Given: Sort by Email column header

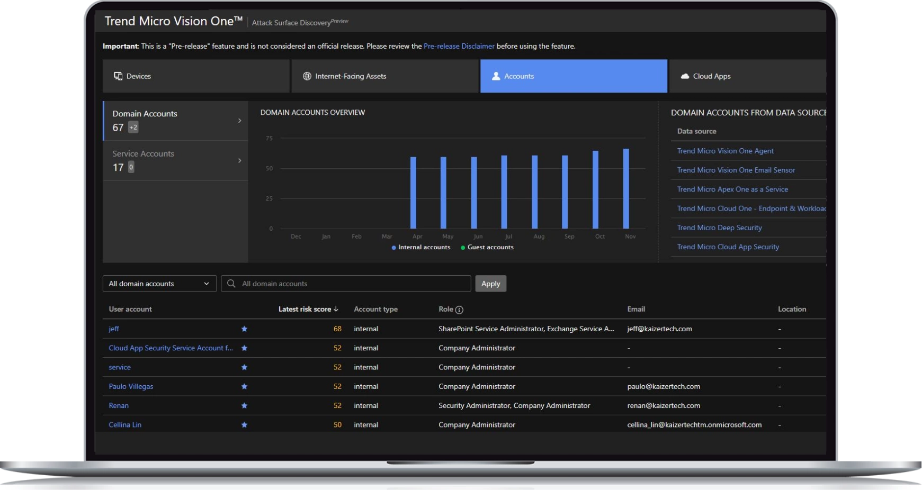Looking at the screenshot, I should (636, 309).
